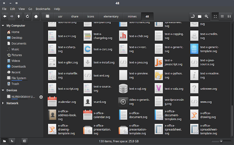Open search with magnifier icon
234x145 pixels.
tap(206, 16)
